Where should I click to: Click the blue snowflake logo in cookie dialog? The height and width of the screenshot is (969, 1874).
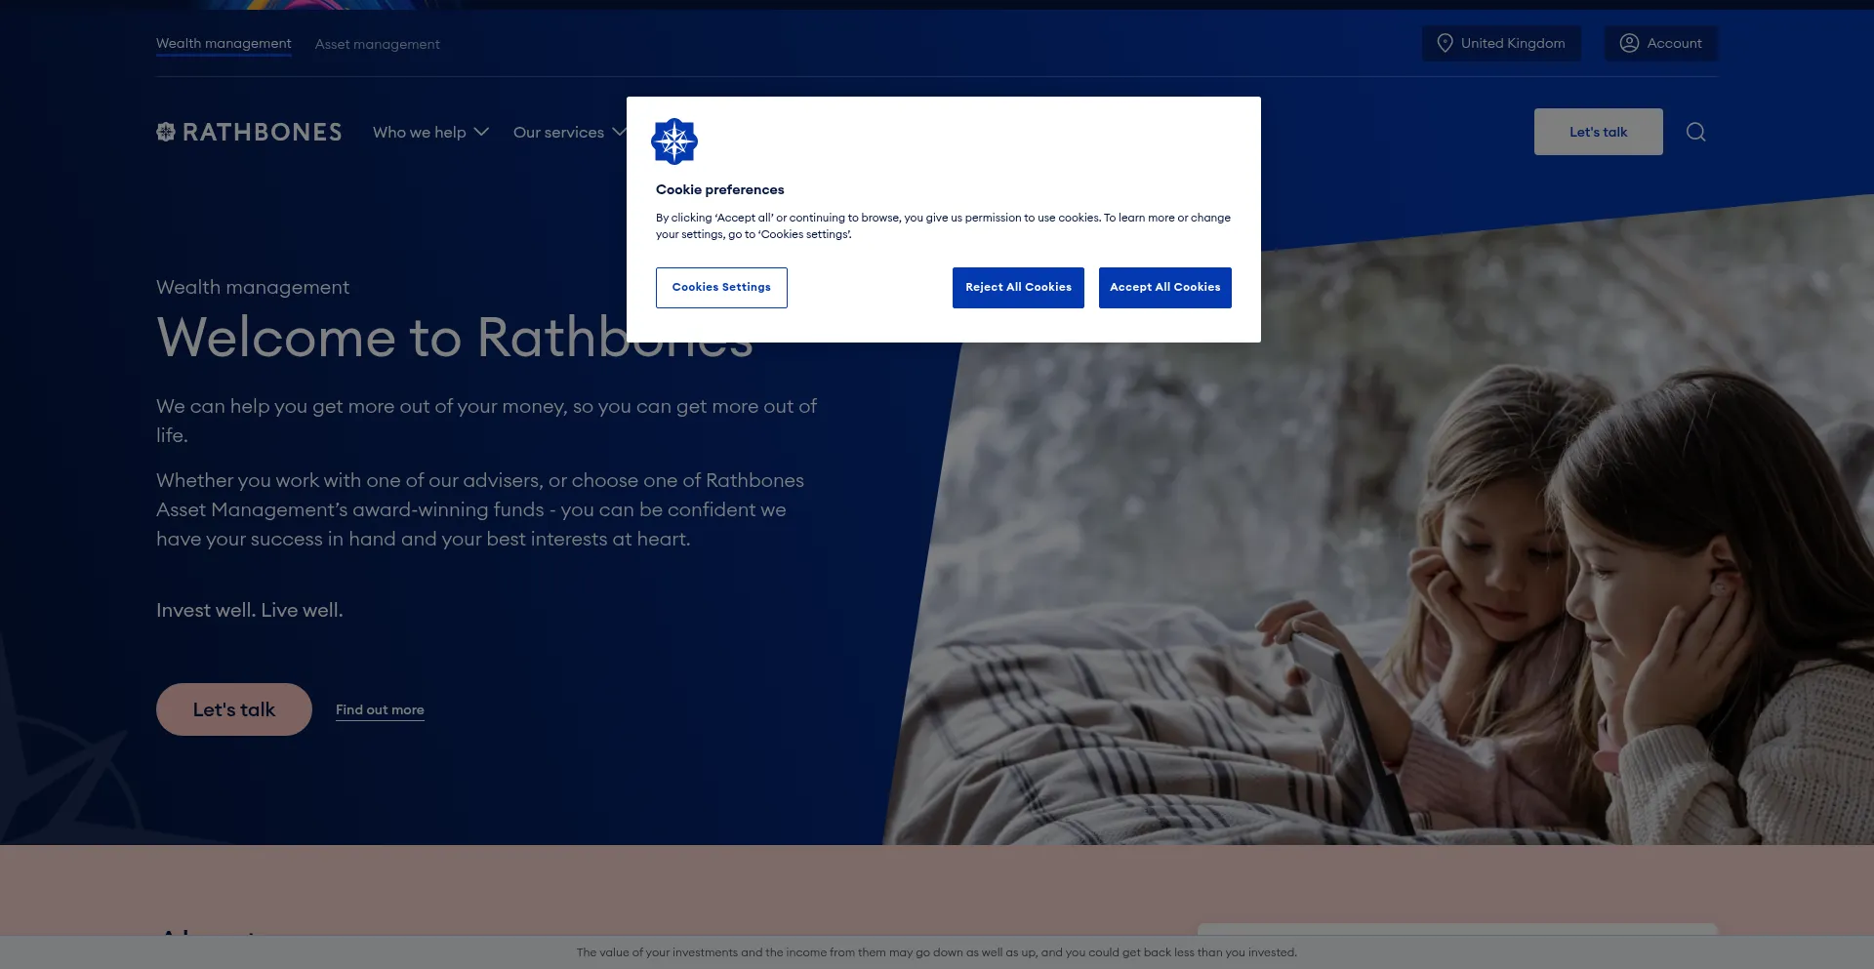coord(674,141)
